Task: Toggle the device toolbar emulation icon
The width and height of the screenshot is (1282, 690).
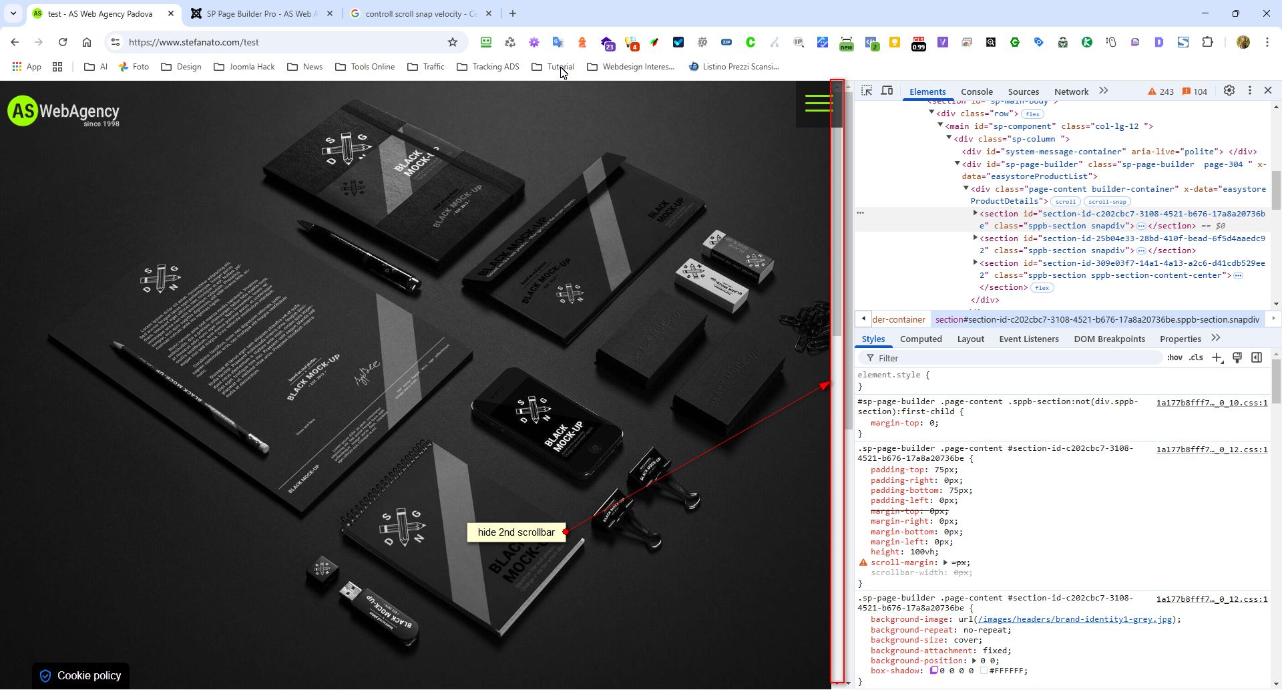Action: (887, 91)
